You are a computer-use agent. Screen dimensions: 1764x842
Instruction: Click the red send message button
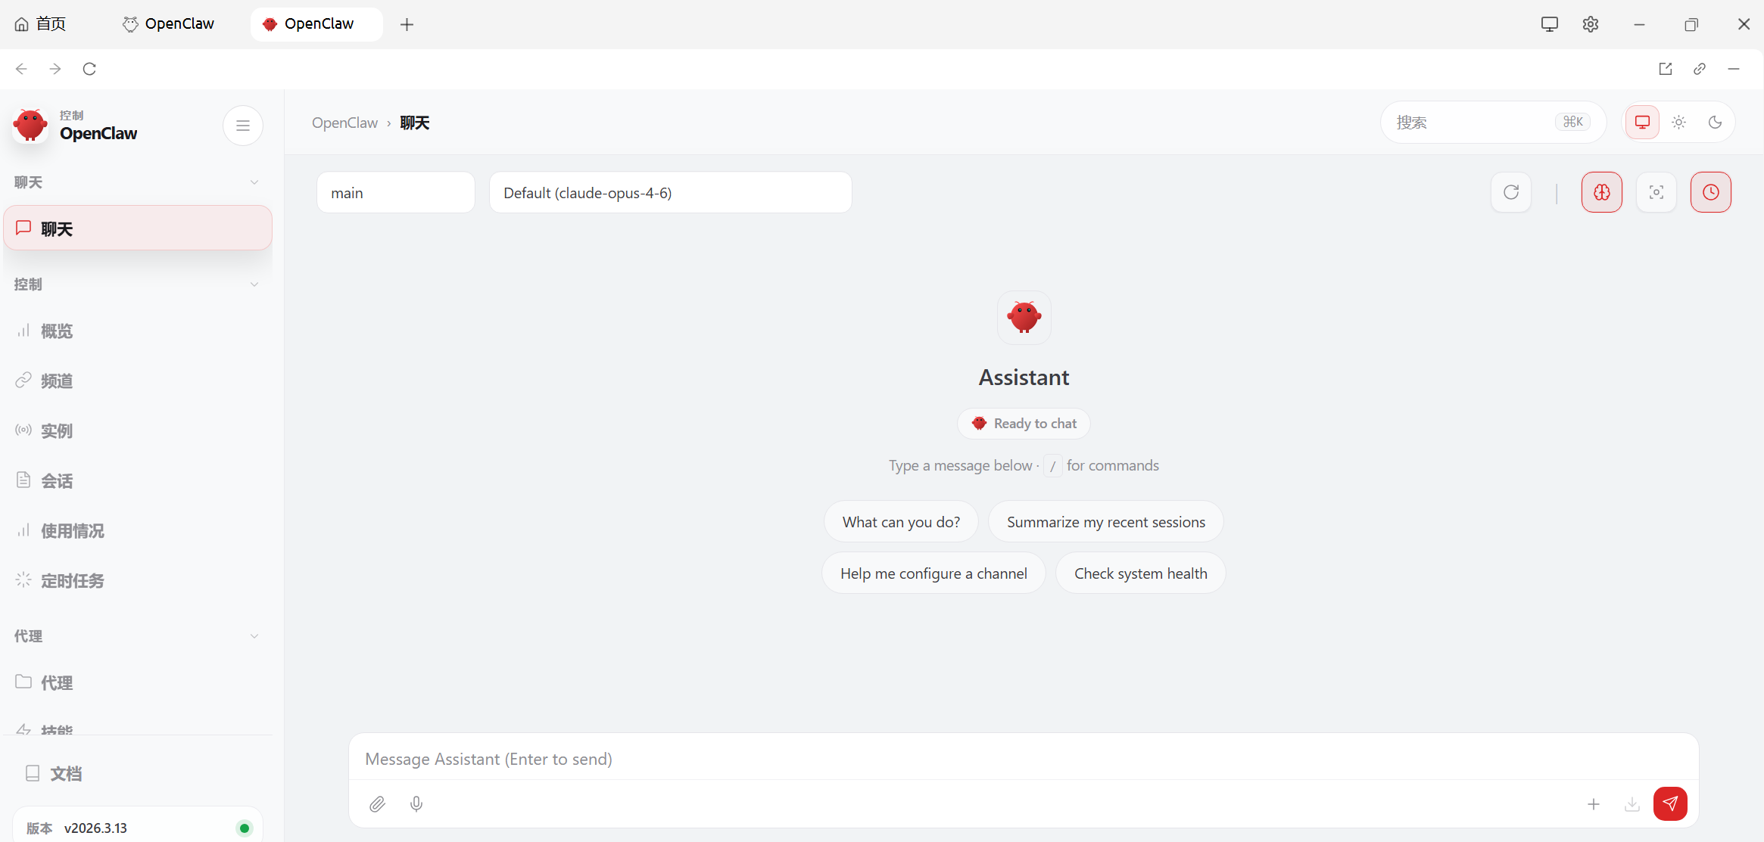coord(1670,803)
